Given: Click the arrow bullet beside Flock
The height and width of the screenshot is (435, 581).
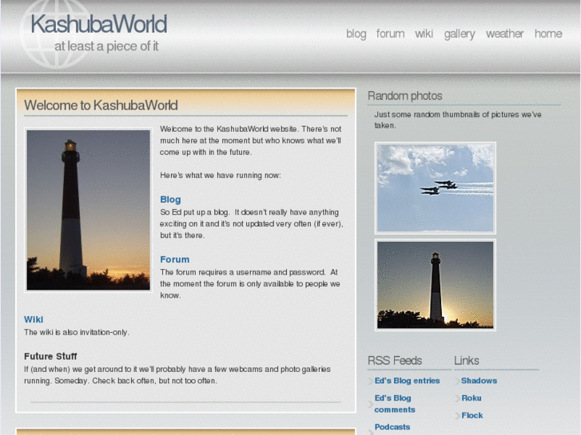Looking at the screenshot, I should [457, 416].
